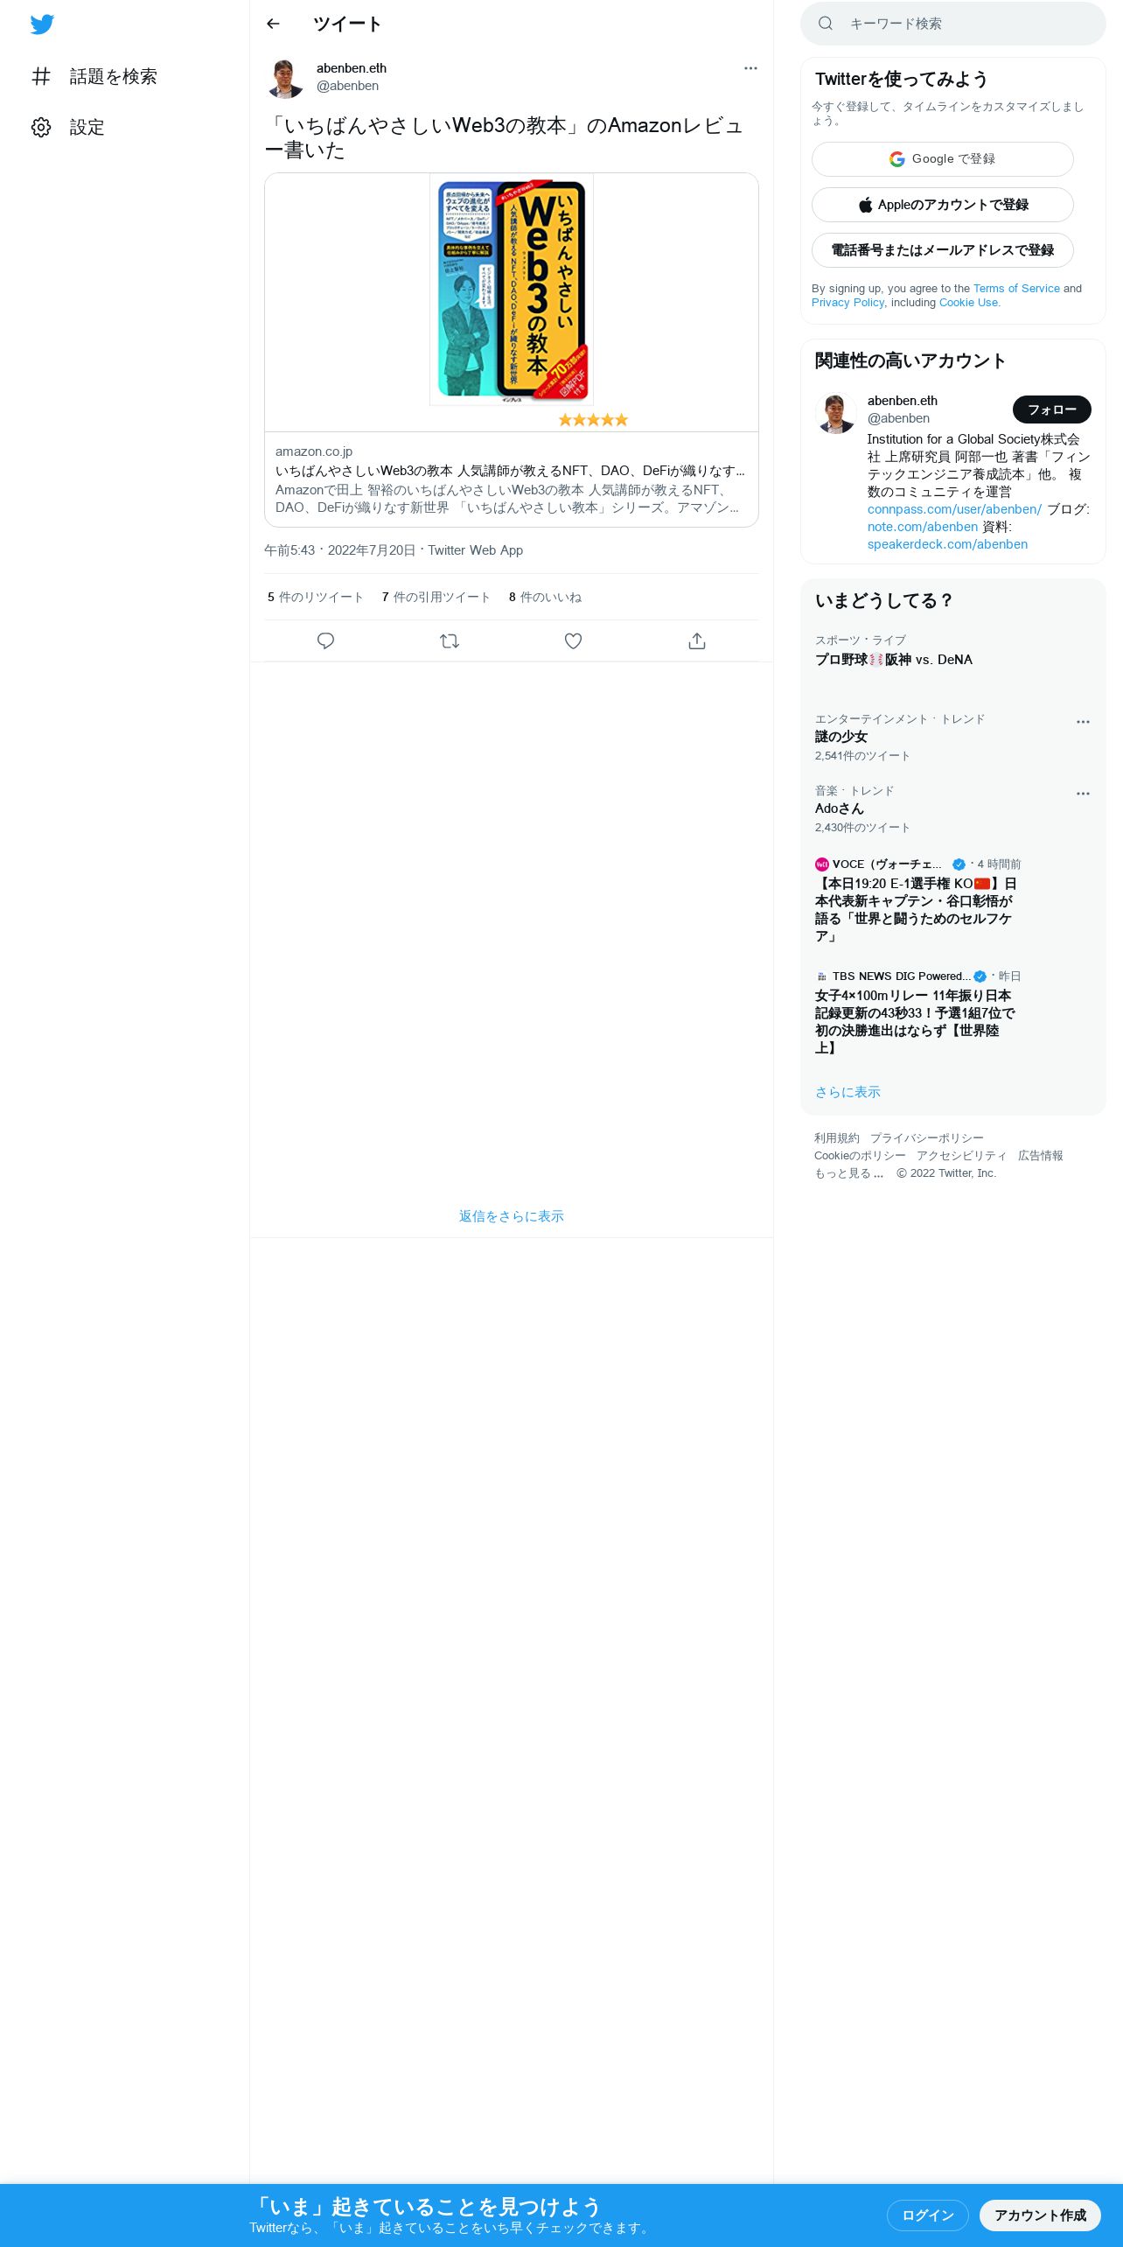Image resolution: width=1123 pixels, height=2247 pixels.
Task: Register with Google で登録 button
Action: click(943, 159)
